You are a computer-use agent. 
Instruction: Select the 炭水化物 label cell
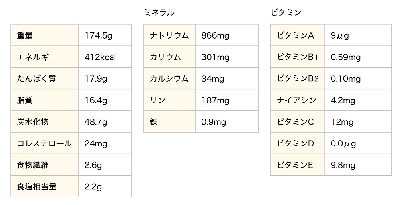[x=44, y=121]
